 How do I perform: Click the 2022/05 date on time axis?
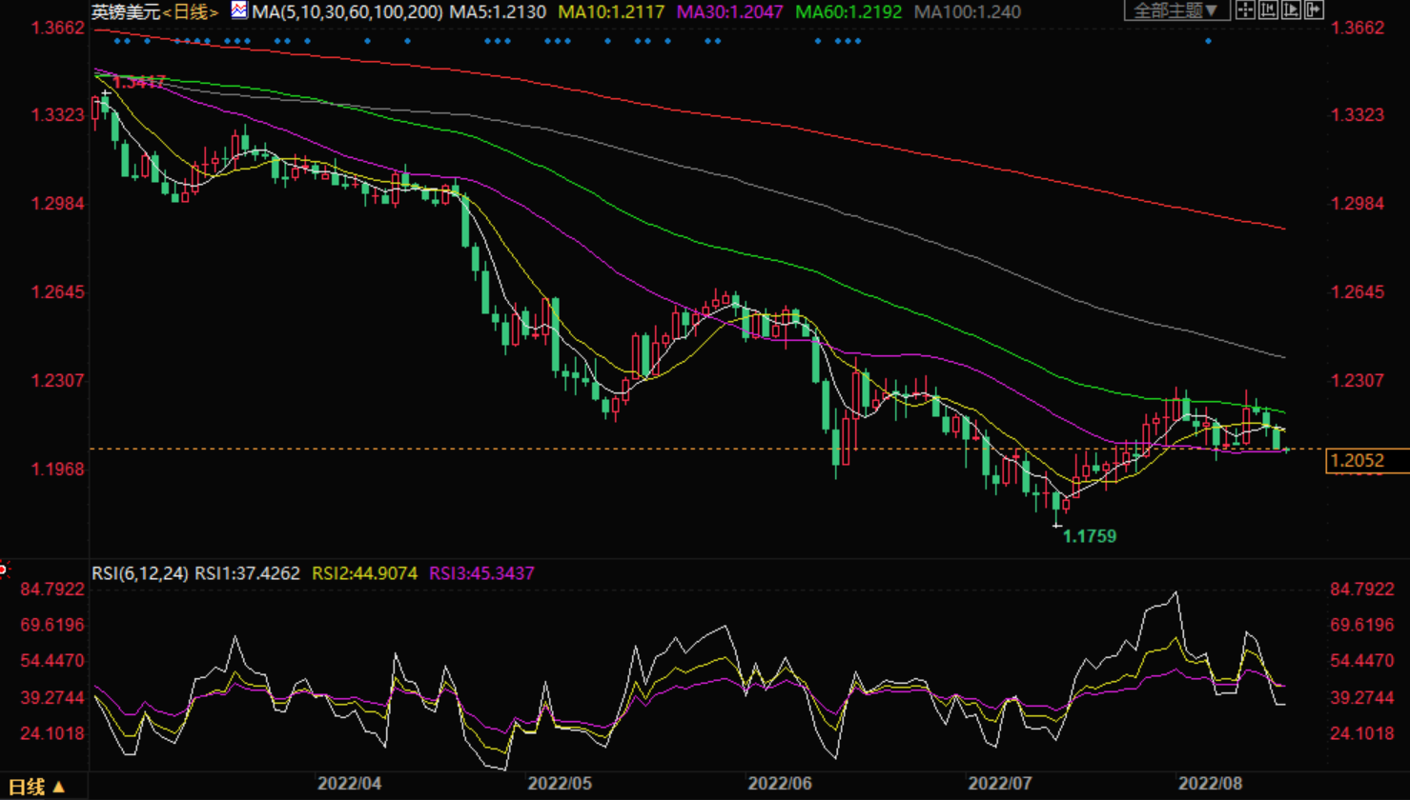coord(560,784)
